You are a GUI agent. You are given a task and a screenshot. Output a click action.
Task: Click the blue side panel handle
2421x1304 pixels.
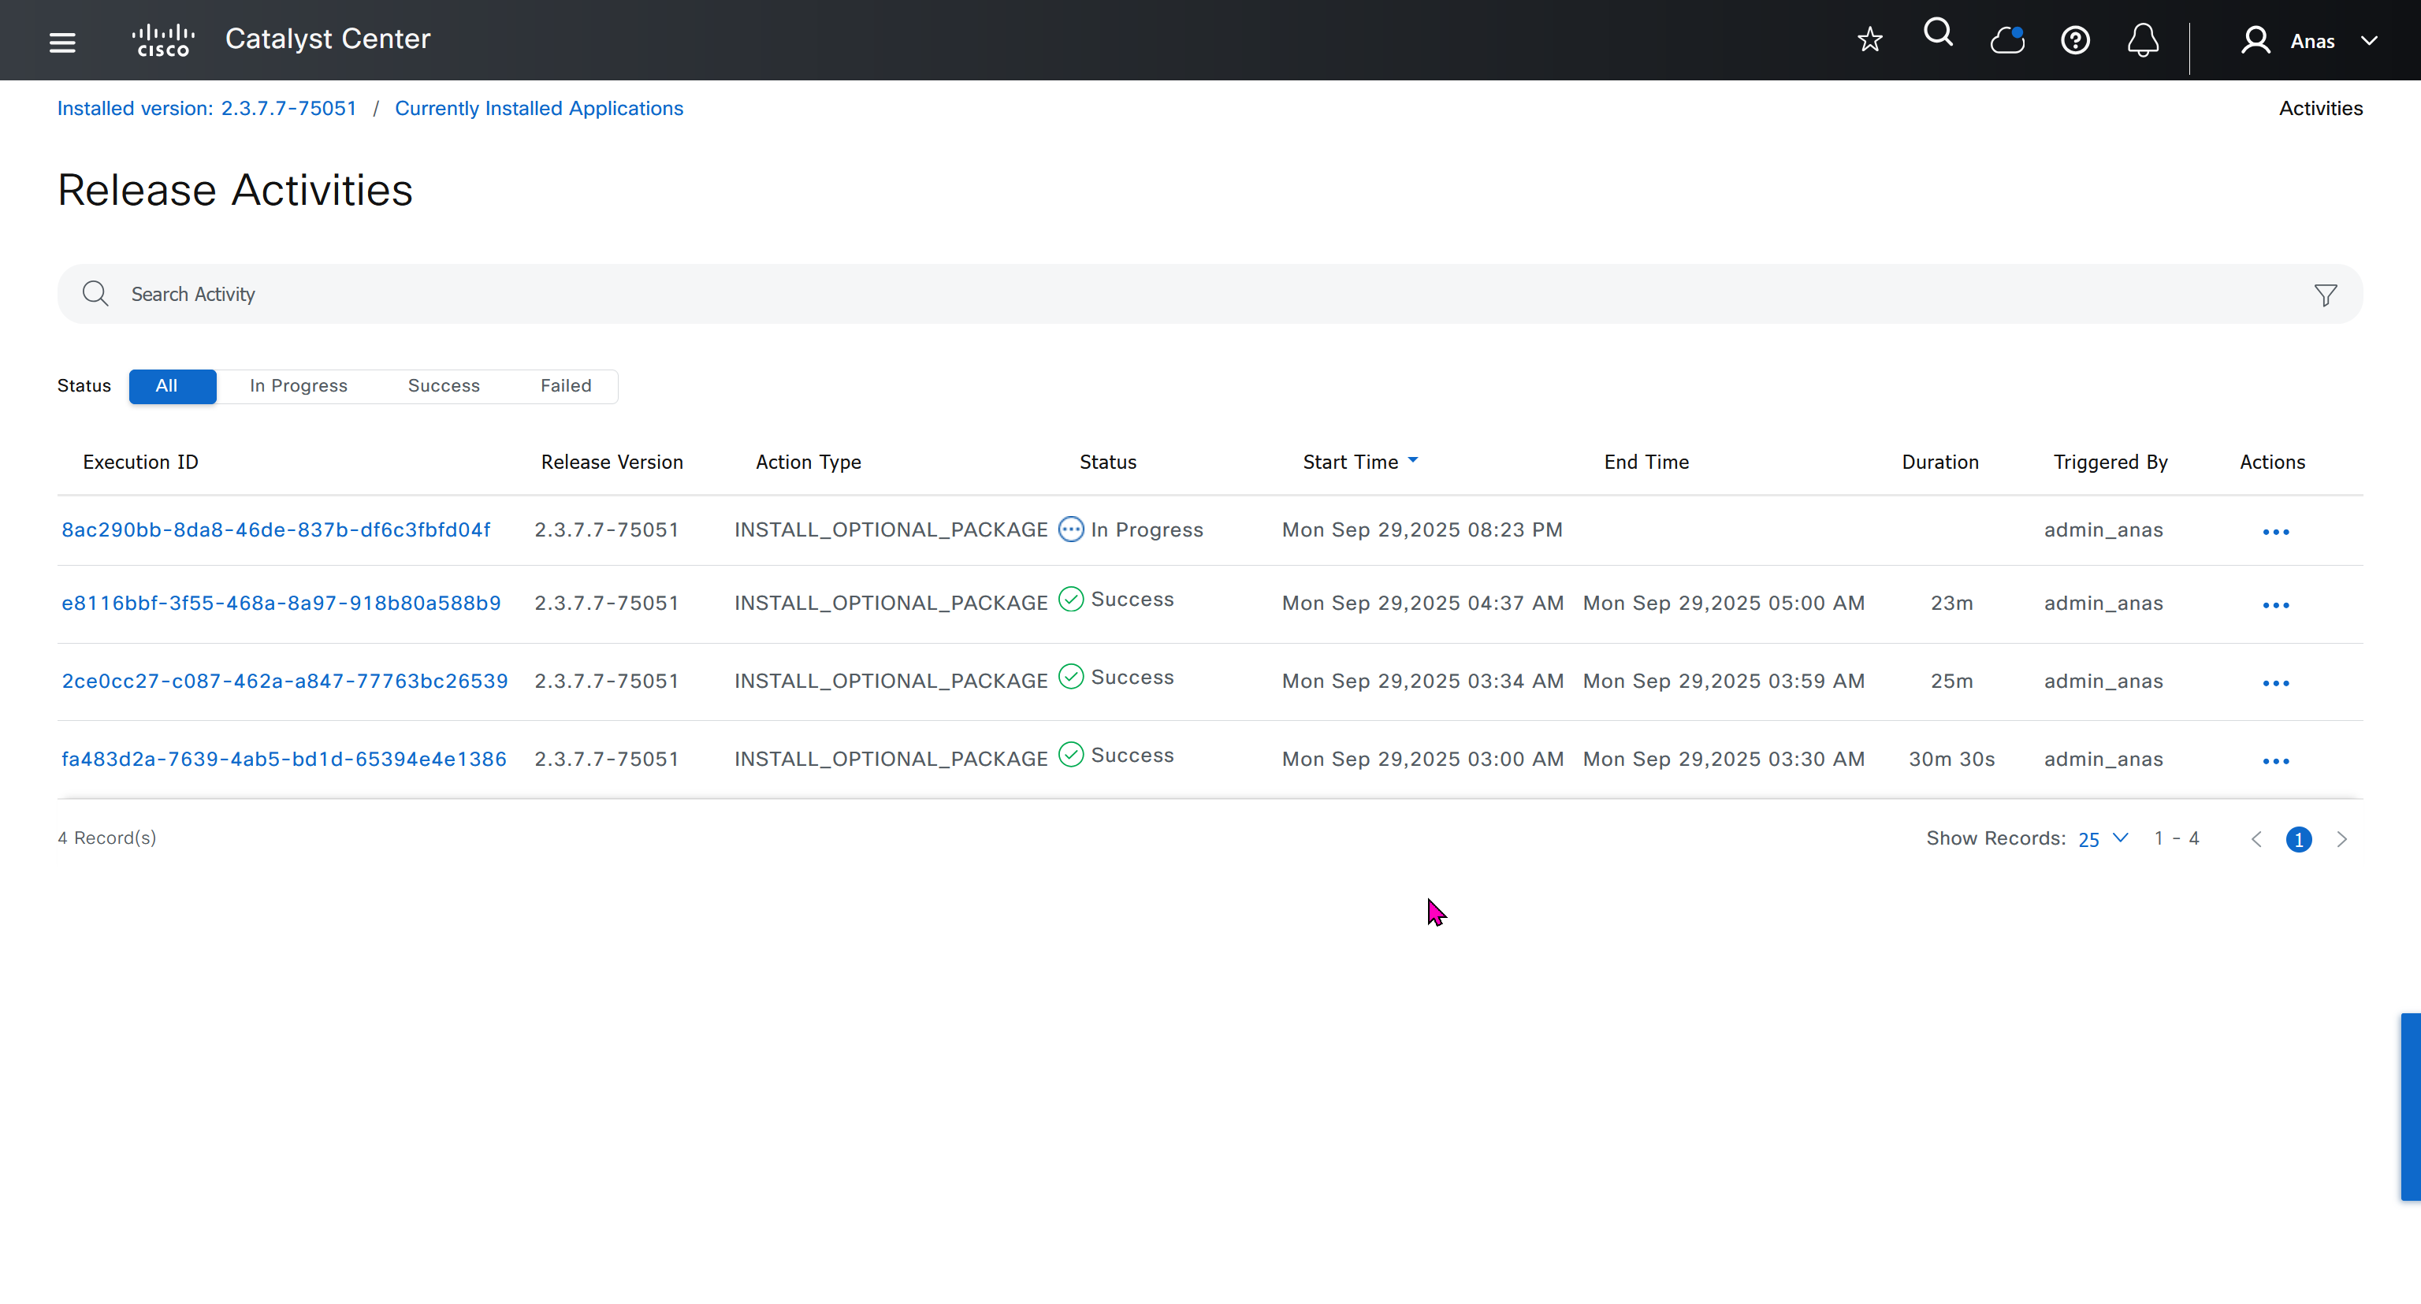point(2410,1105)
